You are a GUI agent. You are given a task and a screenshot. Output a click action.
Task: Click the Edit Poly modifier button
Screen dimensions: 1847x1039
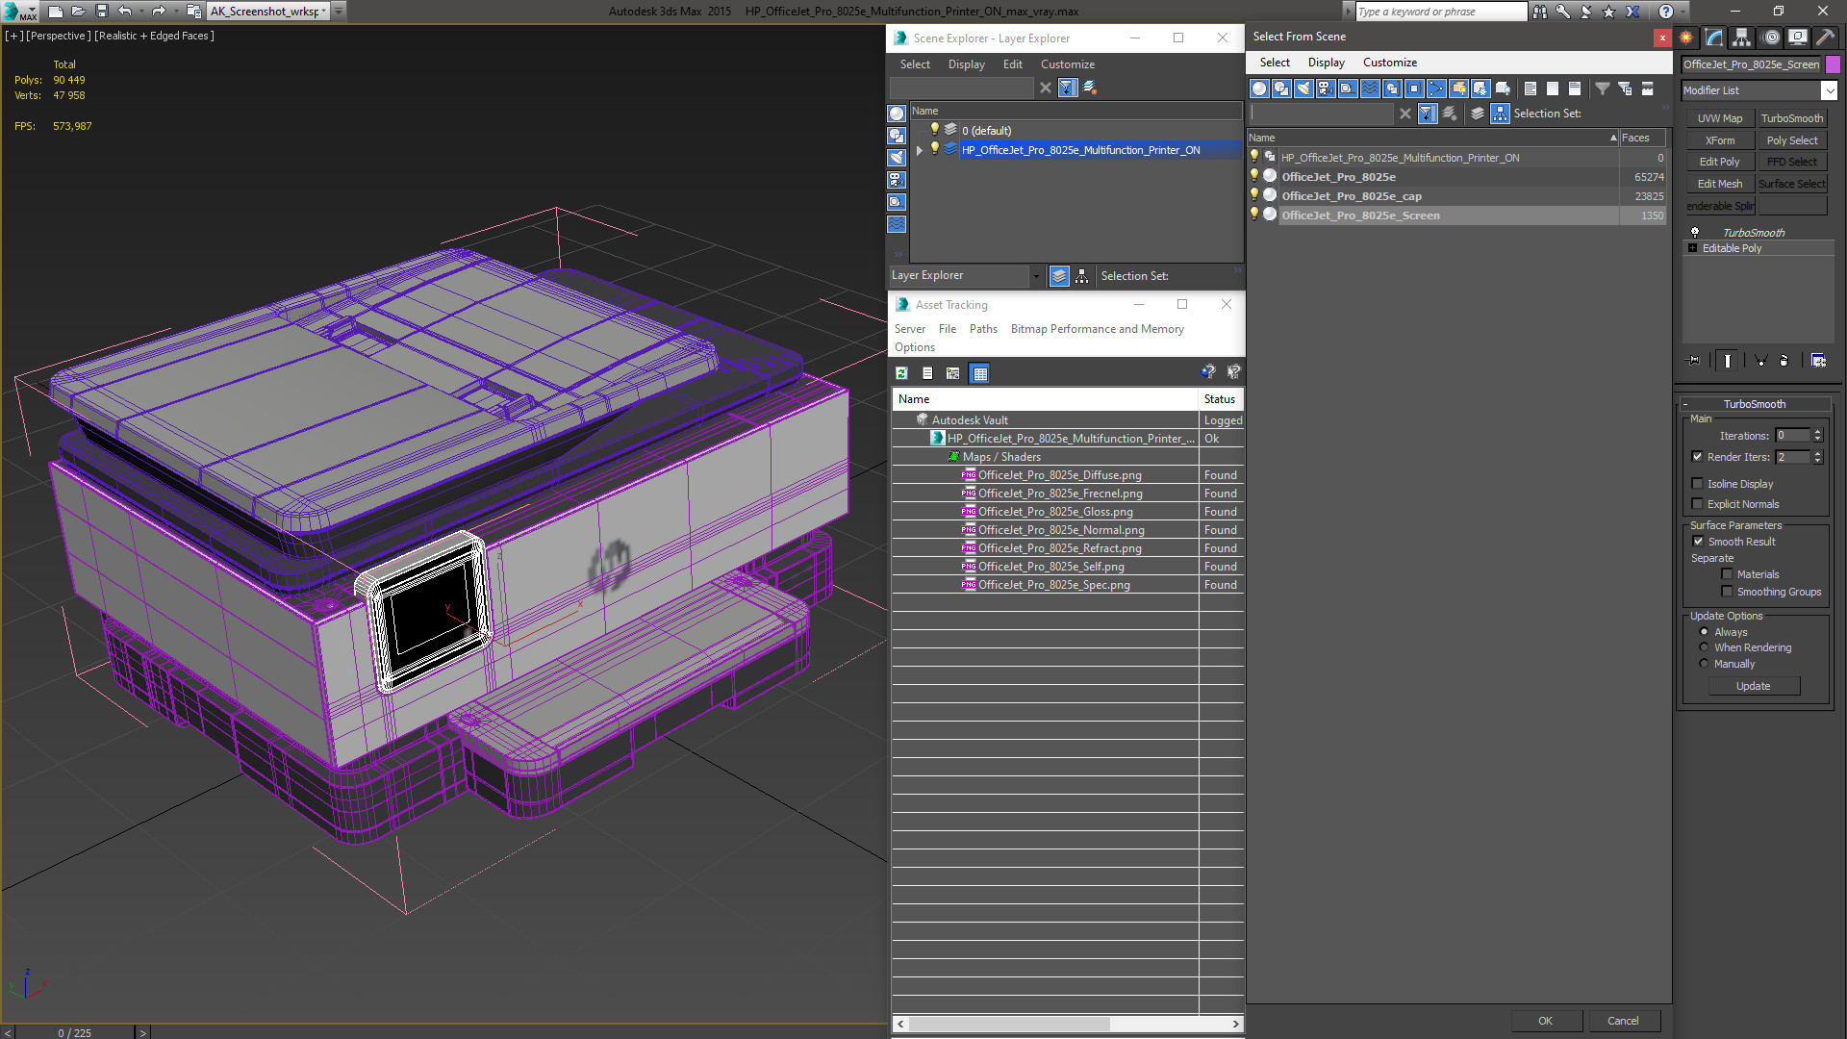[1720, 162]
